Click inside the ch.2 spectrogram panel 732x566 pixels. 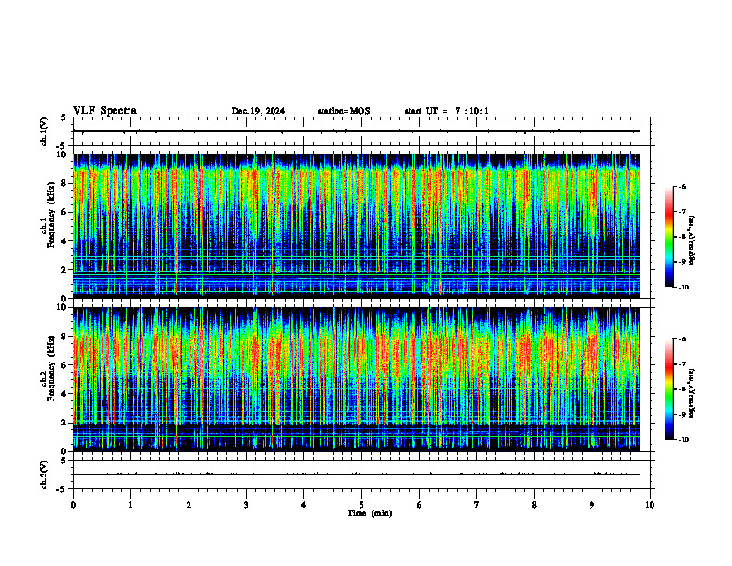tap(357, 379)
